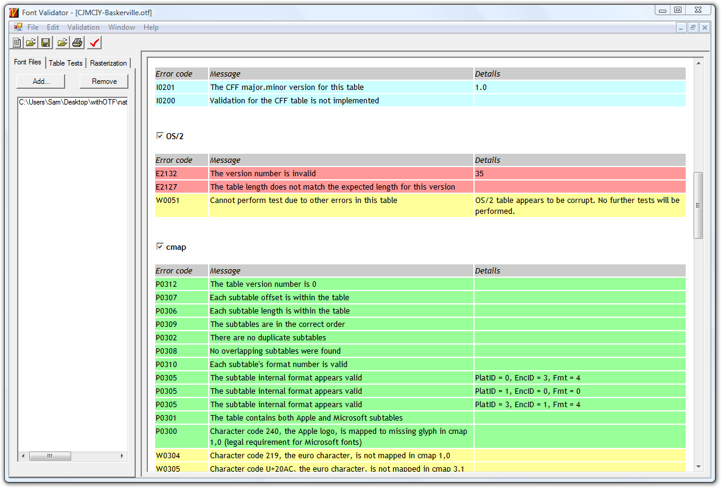The height and width of the screenshot is (488, 721).
Task: Switch to the Rasterization tab
Action: (x=108, y=63)
